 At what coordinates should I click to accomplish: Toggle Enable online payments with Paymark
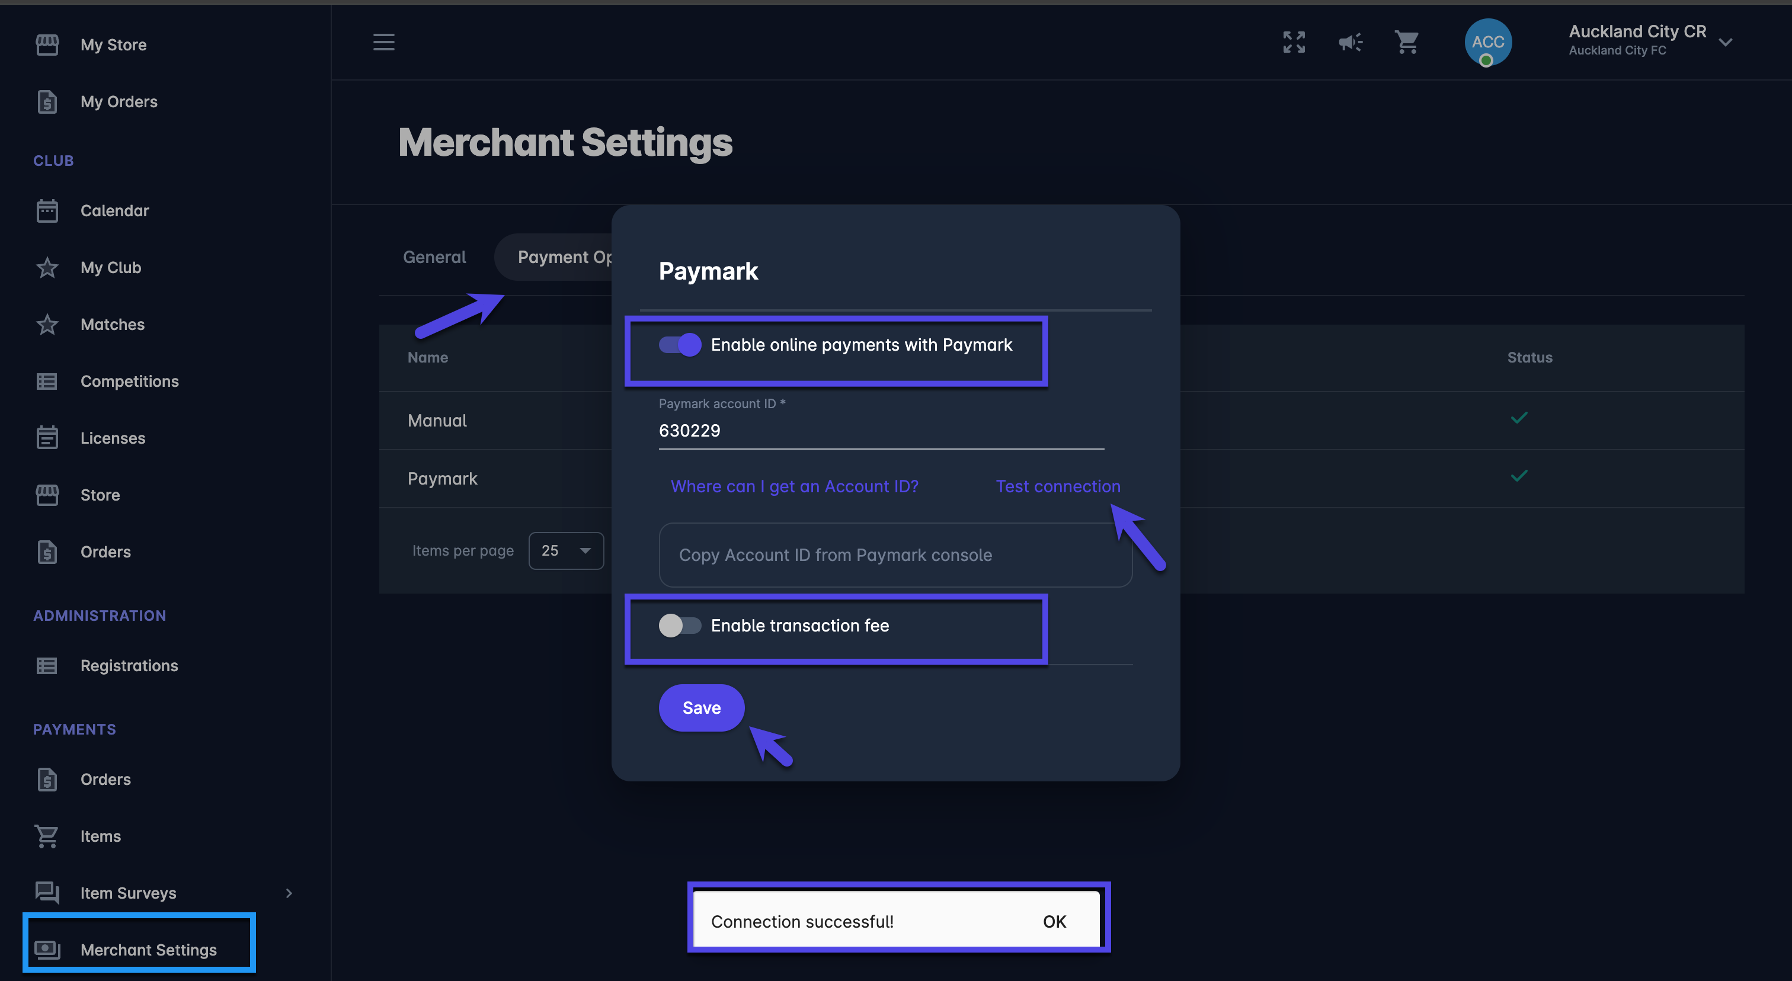[x=680, y=345]
